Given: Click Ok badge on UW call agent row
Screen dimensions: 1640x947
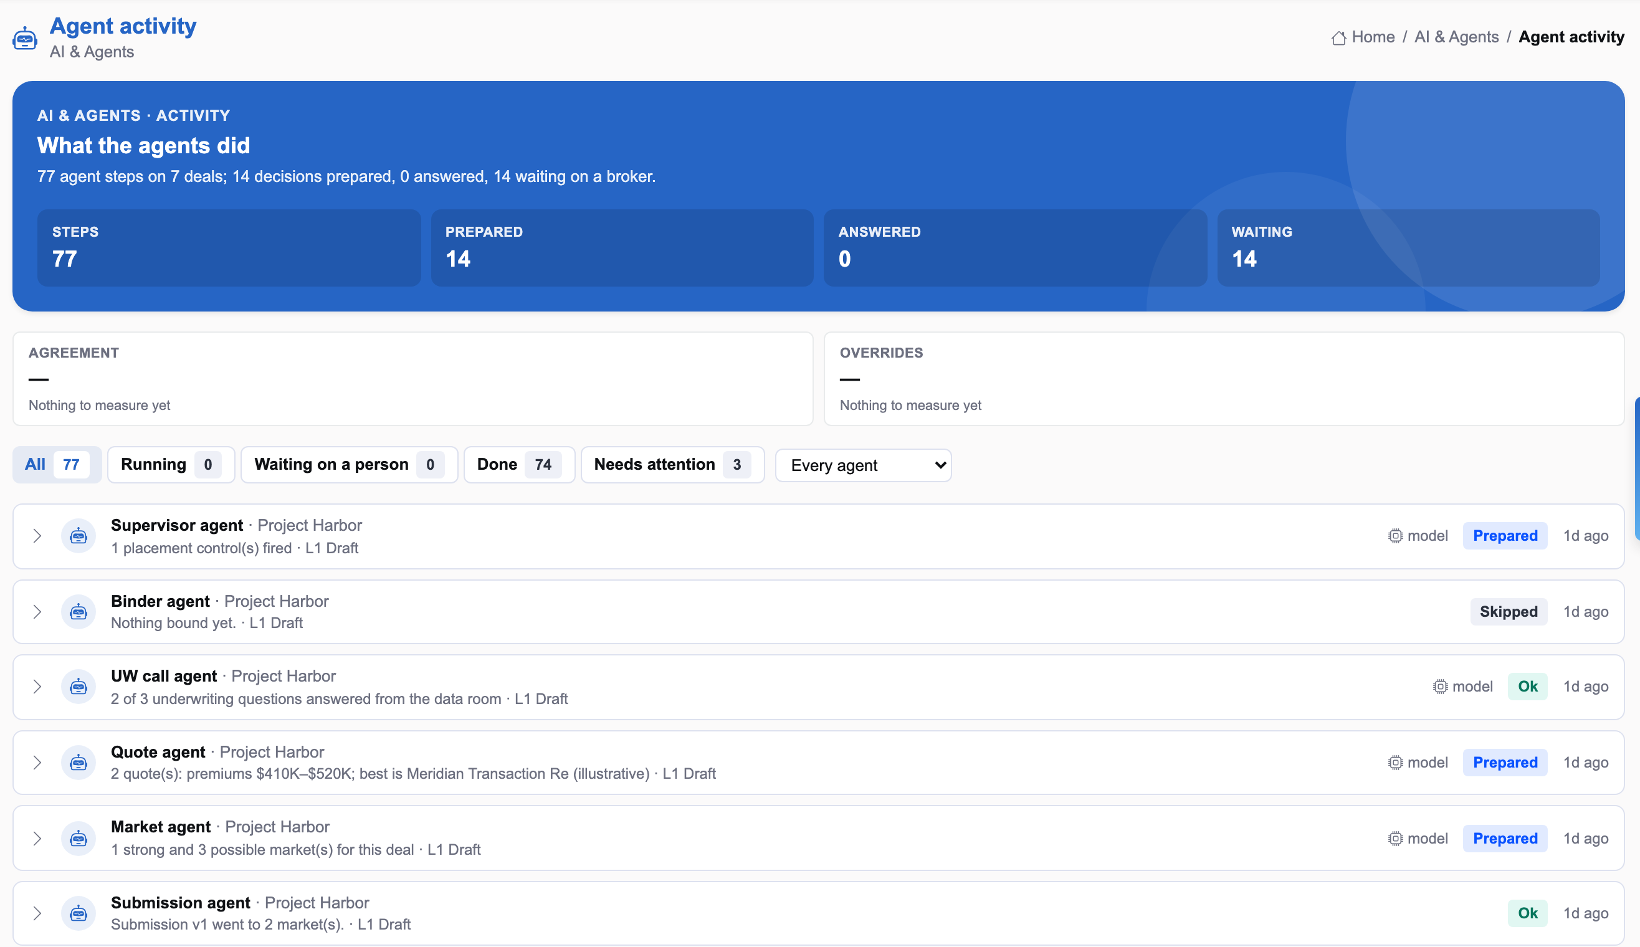Looking at the screenshot, I should click(1527, 686).
